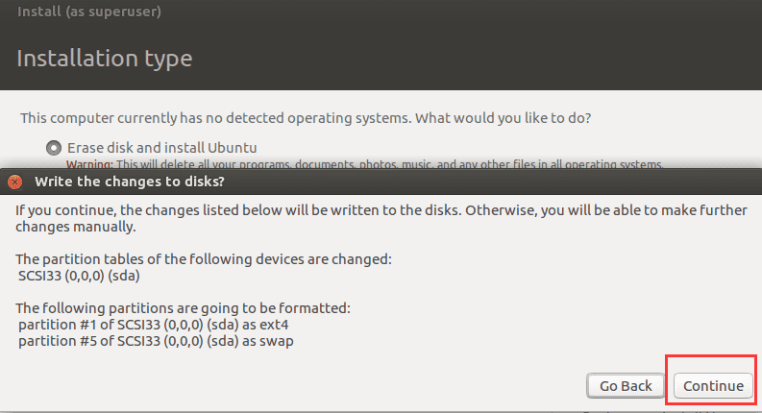Click the partition #1 ext4 line

tap(154, 325)
